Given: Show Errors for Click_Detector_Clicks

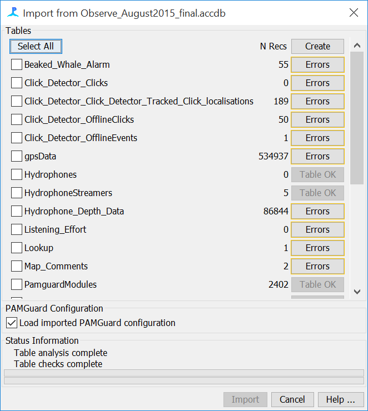Looking at the screenshot, I should coord(317,83).
